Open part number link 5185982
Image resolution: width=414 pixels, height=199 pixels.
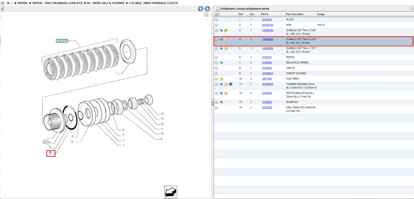coord(267,102)
